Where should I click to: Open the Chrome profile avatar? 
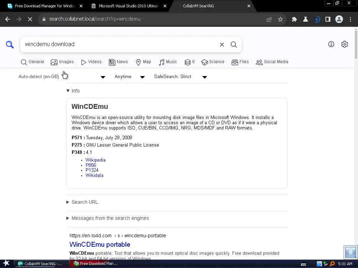pos(339,20)
